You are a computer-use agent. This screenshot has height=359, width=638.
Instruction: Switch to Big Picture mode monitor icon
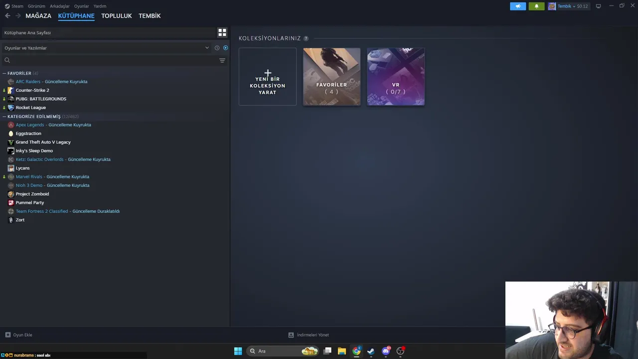tap(598, 6)
